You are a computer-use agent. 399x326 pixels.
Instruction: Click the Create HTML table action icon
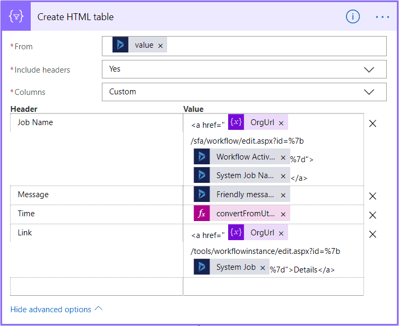16,17
